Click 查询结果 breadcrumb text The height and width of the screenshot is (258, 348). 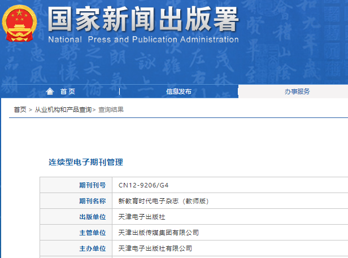coord(111,110)
